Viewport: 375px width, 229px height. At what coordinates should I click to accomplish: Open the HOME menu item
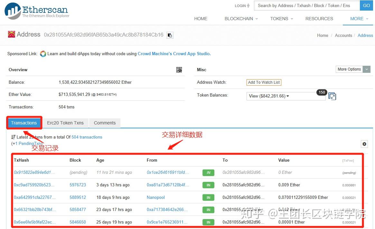point(201,19)
